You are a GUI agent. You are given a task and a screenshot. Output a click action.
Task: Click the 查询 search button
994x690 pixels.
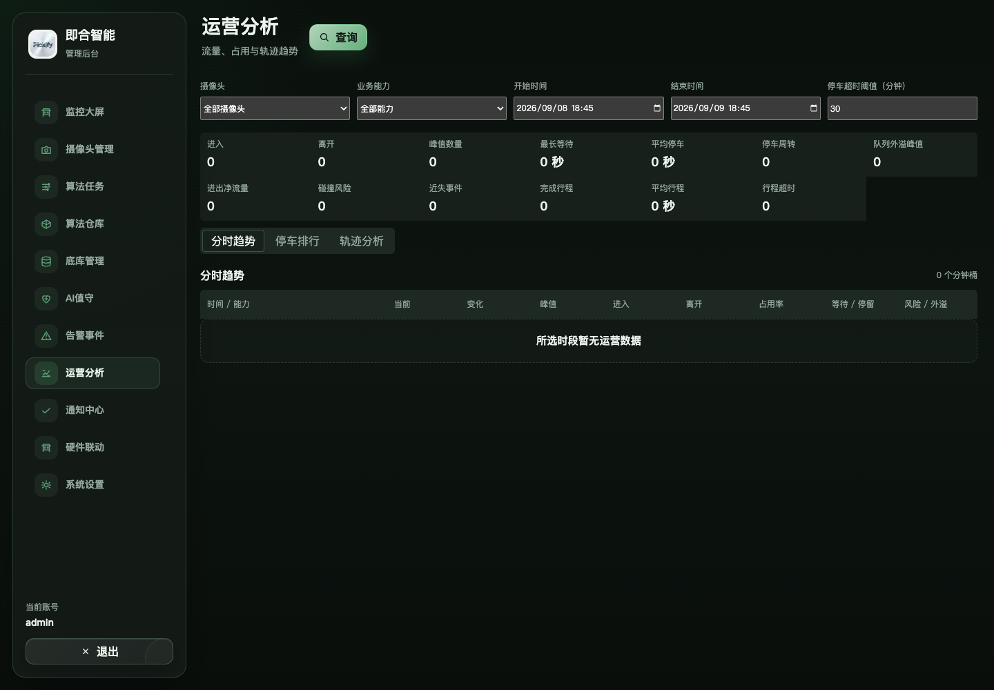338,37
